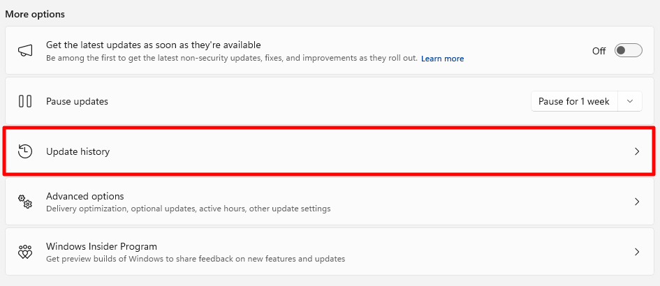Click the Windows Insider hearts icon
The height and width of the screenshot is (286, 660).
click(25, 252)
